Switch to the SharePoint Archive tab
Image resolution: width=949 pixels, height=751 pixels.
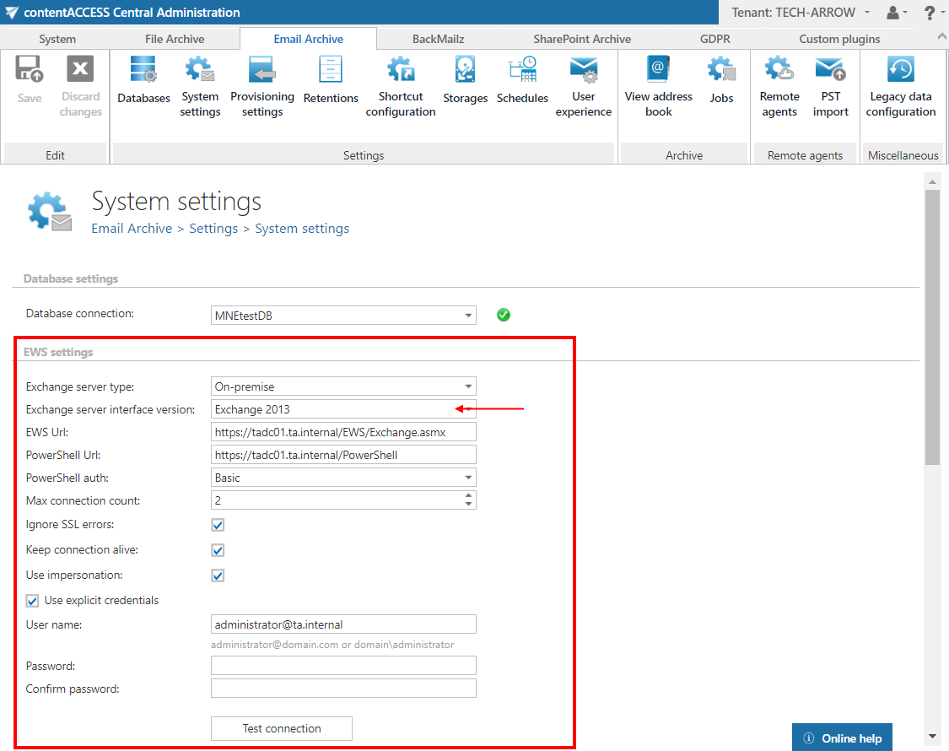coord(582,39)
